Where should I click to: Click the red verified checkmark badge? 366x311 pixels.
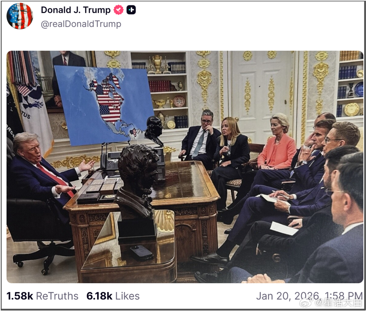click(x=119, y=10)
